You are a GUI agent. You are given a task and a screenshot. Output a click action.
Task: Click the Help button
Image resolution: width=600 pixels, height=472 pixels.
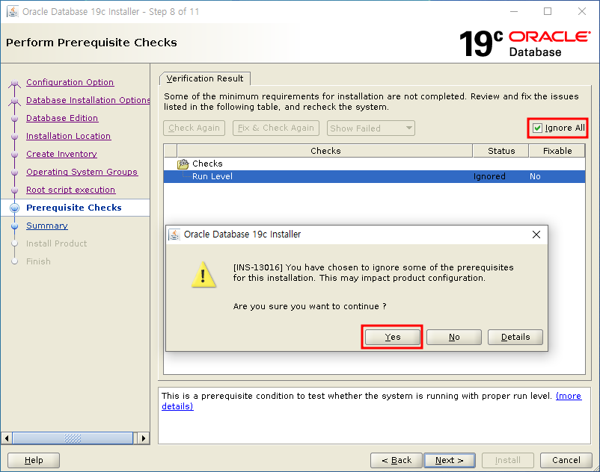(x=34, y=460)
